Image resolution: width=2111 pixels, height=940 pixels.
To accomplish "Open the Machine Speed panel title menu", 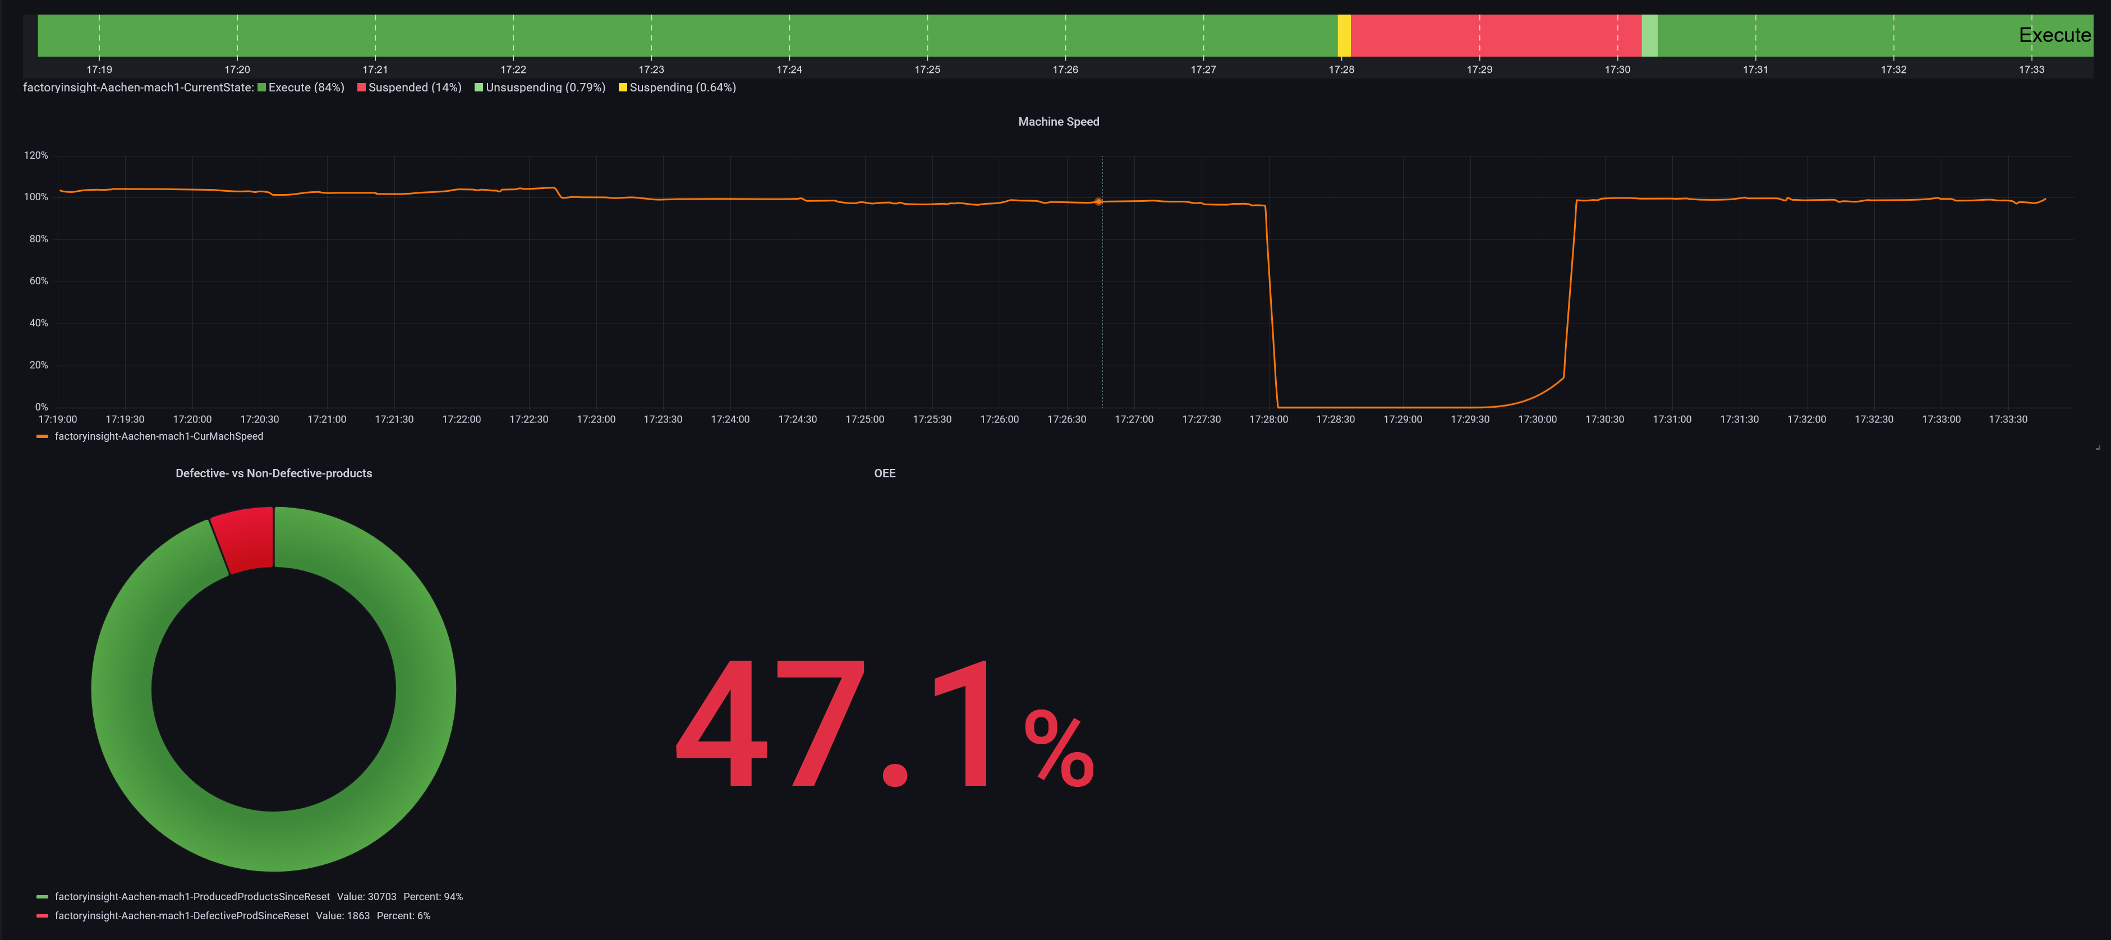I will [1058, 121].
